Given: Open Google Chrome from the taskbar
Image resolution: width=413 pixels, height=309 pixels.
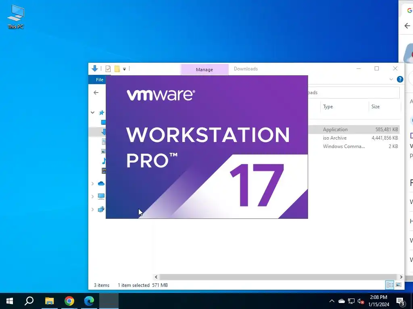Looking at the screenshot, I should pyautogui.click(x=69, y=301).
